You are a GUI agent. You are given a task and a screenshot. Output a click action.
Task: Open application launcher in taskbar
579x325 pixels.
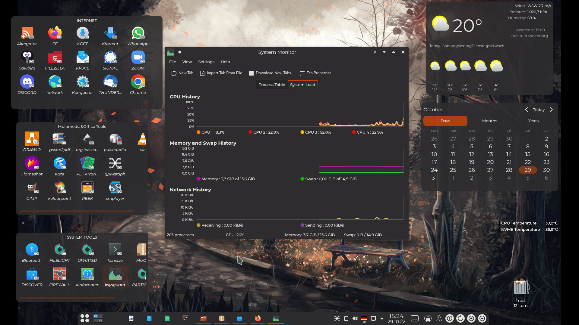click(x=85, y=318)
